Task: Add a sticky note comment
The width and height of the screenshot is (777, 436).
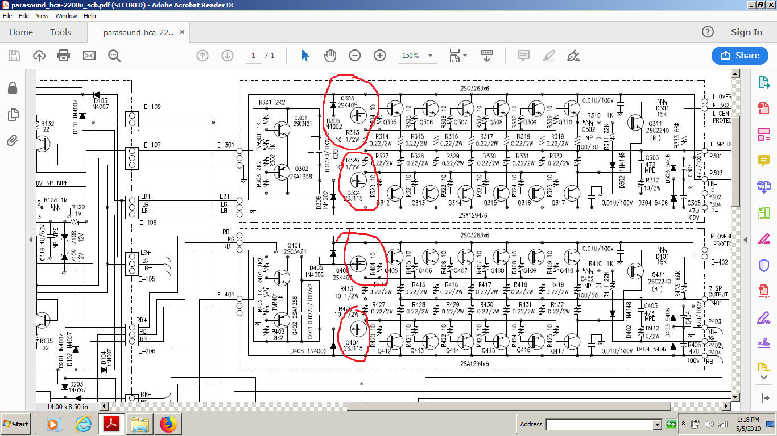Action: (524, 56)
